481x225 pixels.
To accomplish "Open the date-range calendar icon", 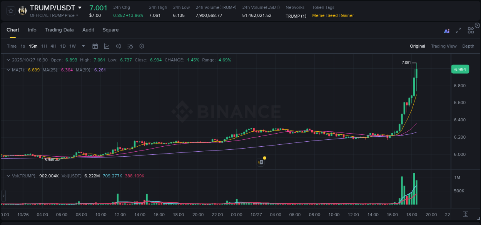I will (x=95, y=46).
